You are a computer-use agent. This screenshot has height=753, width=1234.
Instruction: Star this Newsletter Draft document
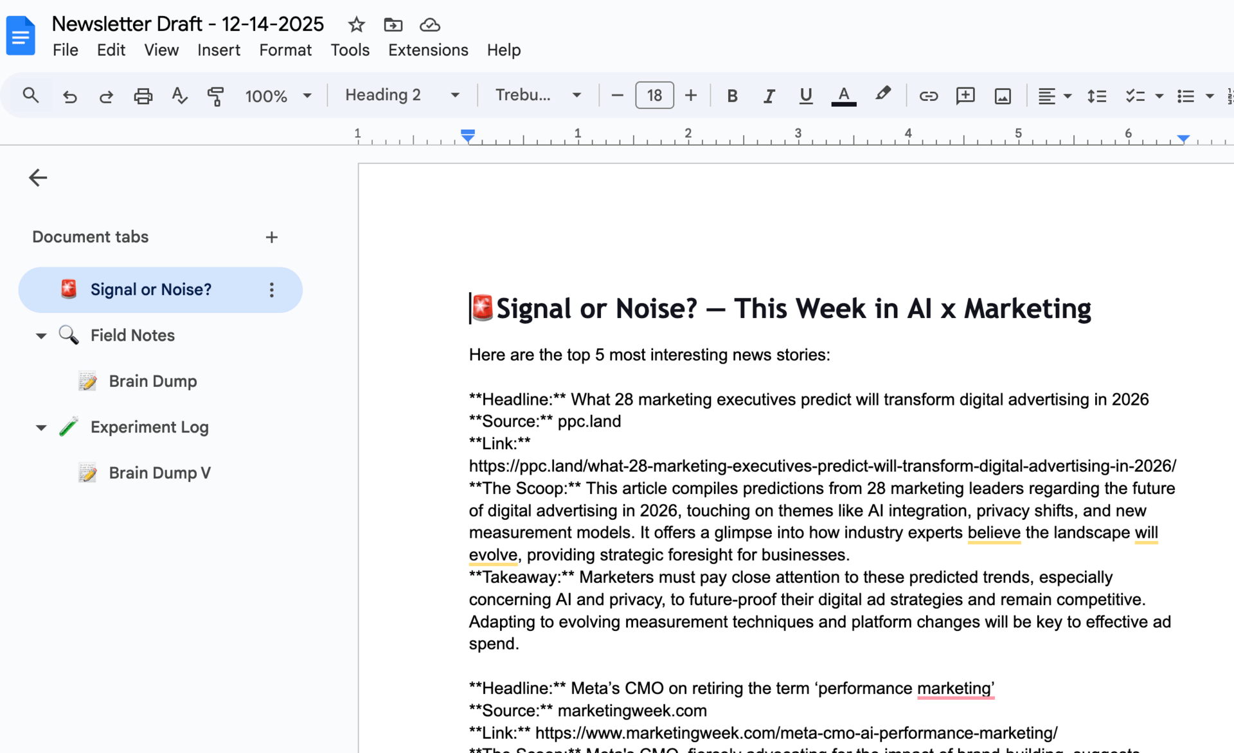click(x=356, y=24)
